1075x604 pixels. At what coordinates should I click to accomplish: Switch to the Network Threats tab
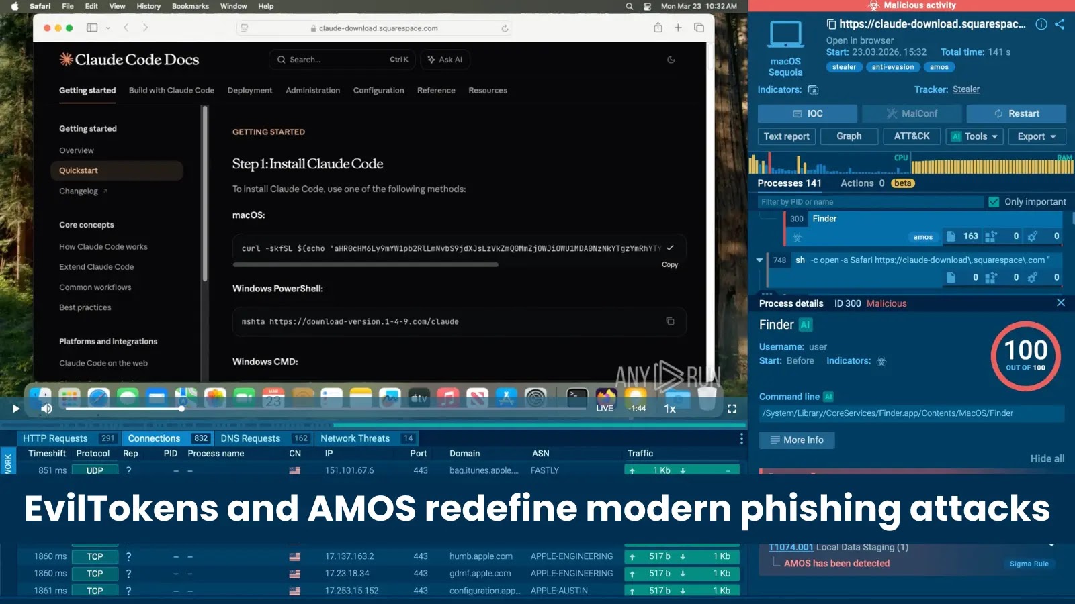[x=356, y=438]
